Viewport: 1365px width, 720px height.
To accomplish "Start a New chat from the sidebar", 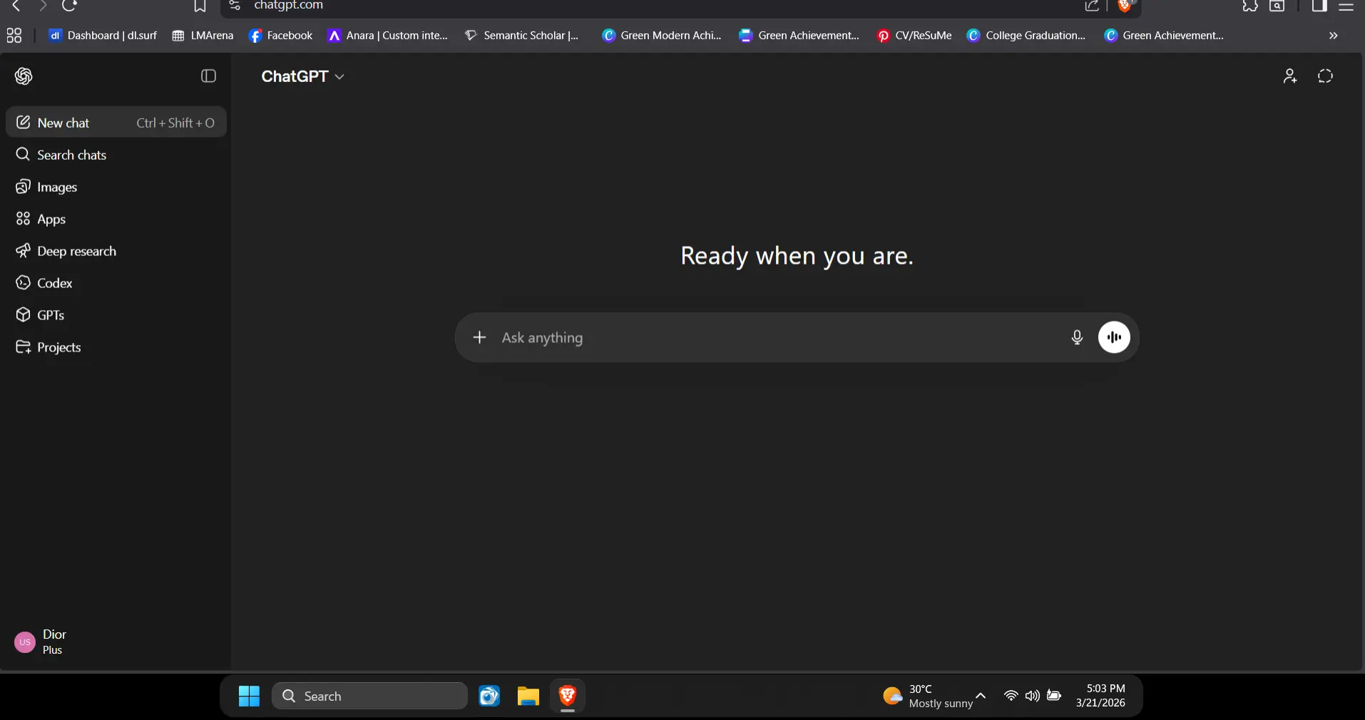I will click(116, 123).
